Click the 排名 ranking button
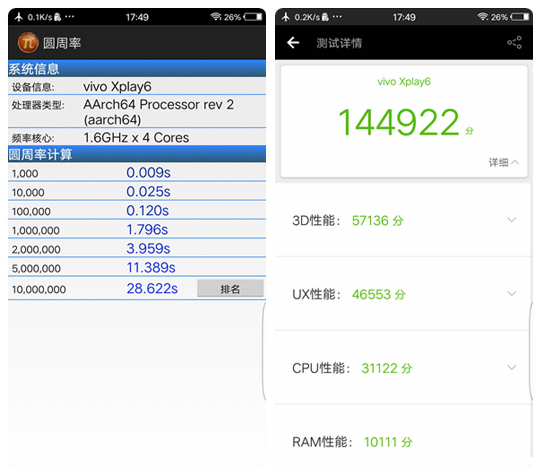The width and height of the screenshot is (541, 475). click(230, 289)
